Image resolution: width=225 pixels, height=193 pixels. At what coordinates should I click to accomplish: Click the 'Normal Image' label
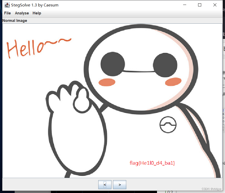15,21
